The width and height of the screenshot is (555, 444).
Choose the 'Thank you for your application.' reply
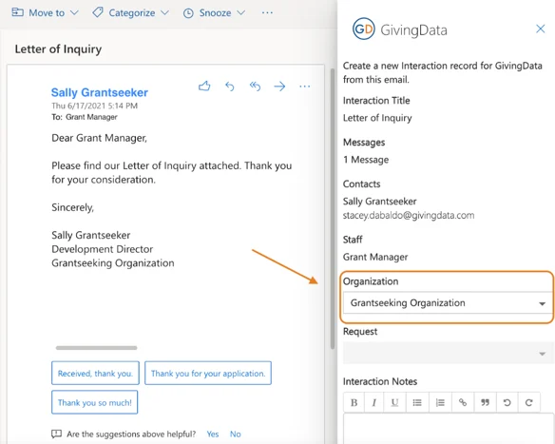pyautogui.click(x=208, y=374)
